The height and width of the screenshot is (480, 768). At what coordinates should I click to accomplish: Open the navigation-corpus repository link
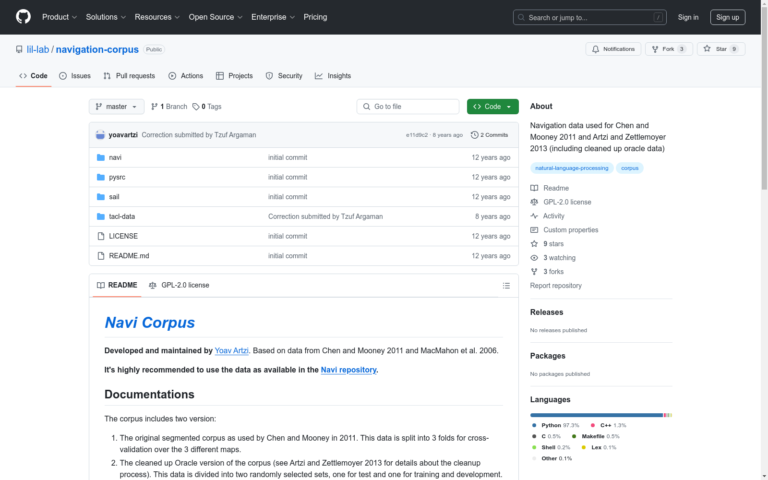97,49
